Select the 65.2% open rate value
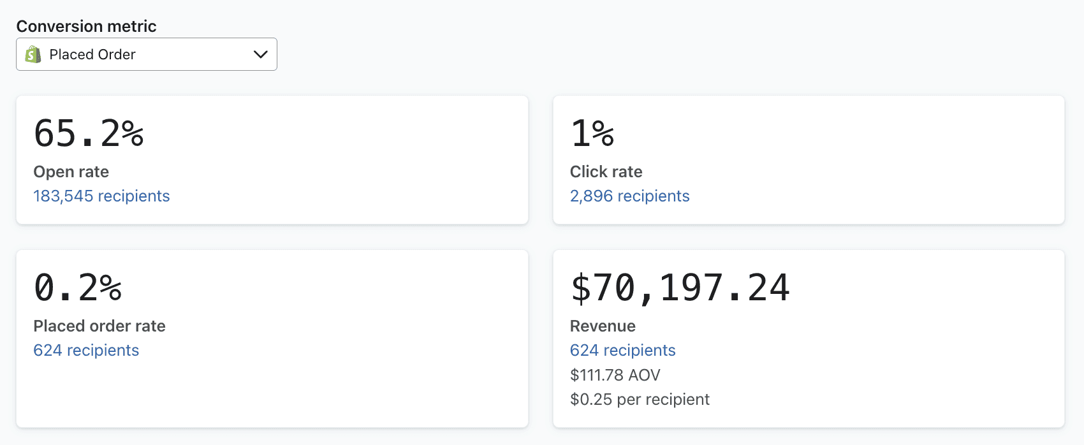Viewport: 1084px width, 445px height. [89, 133]
